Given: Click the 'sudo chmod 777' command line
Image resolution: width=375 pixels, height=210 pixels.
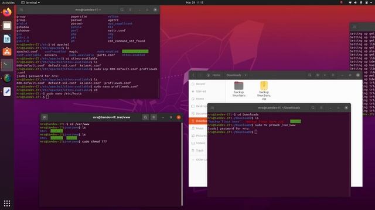Looking at the screenshot, I should pos(94,141).
